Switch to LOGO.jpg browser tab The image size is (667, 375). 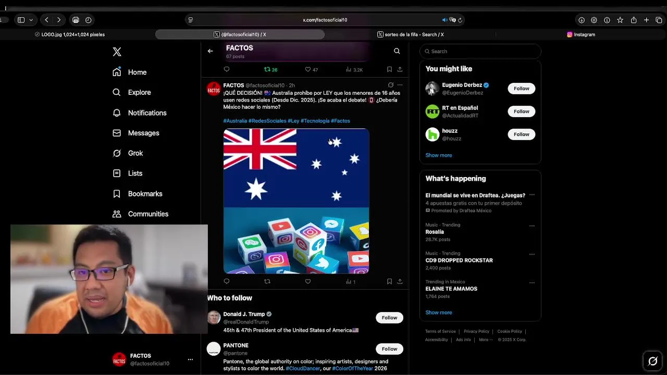70,34
